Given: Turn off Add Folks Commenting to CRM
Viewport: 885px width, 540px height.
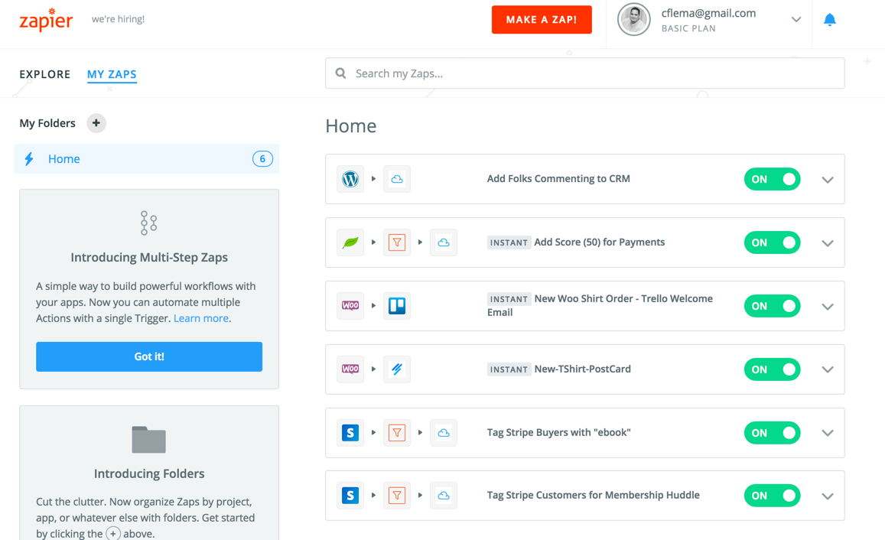Looking at the screenshot, I should tap(772, 179).
